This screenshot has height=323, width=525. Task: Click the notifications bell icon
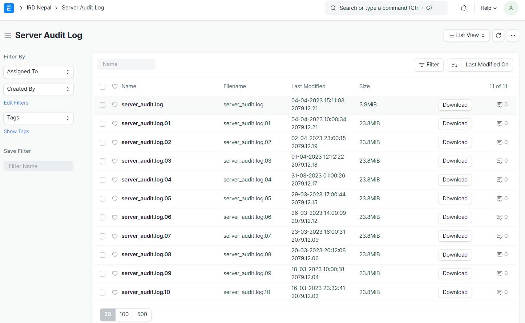(464, 8)
